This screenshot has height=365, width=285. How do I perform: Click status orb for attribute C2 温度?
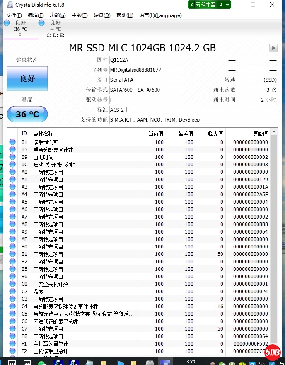pos(12,292)
